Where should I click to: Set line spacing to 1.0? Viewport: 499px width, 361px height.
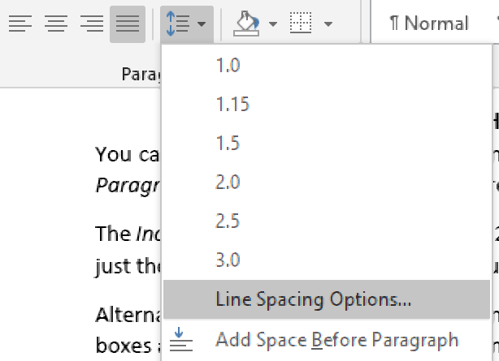pos(228,66)
